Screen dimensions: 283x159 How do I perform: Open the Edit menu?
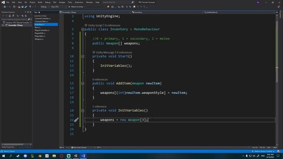click(x=14, y=2)
